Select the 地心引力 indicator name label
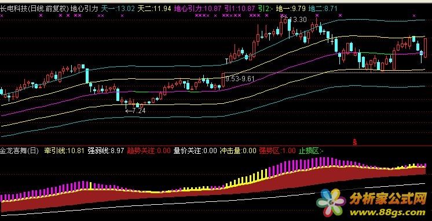Screen dimensions: 432x221 click(85, 9)
